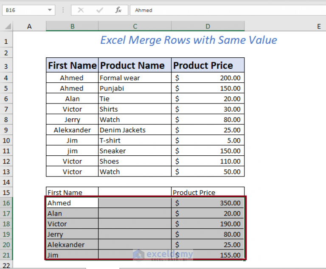This screenshot has width=326, height=269.
Task: Select column C header
Action: pos(135,26)
